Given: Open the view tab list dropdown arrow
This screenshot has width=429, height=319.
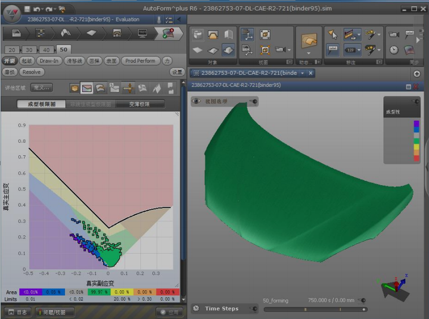Looking at the screenshot, I should tap(303, 73).
